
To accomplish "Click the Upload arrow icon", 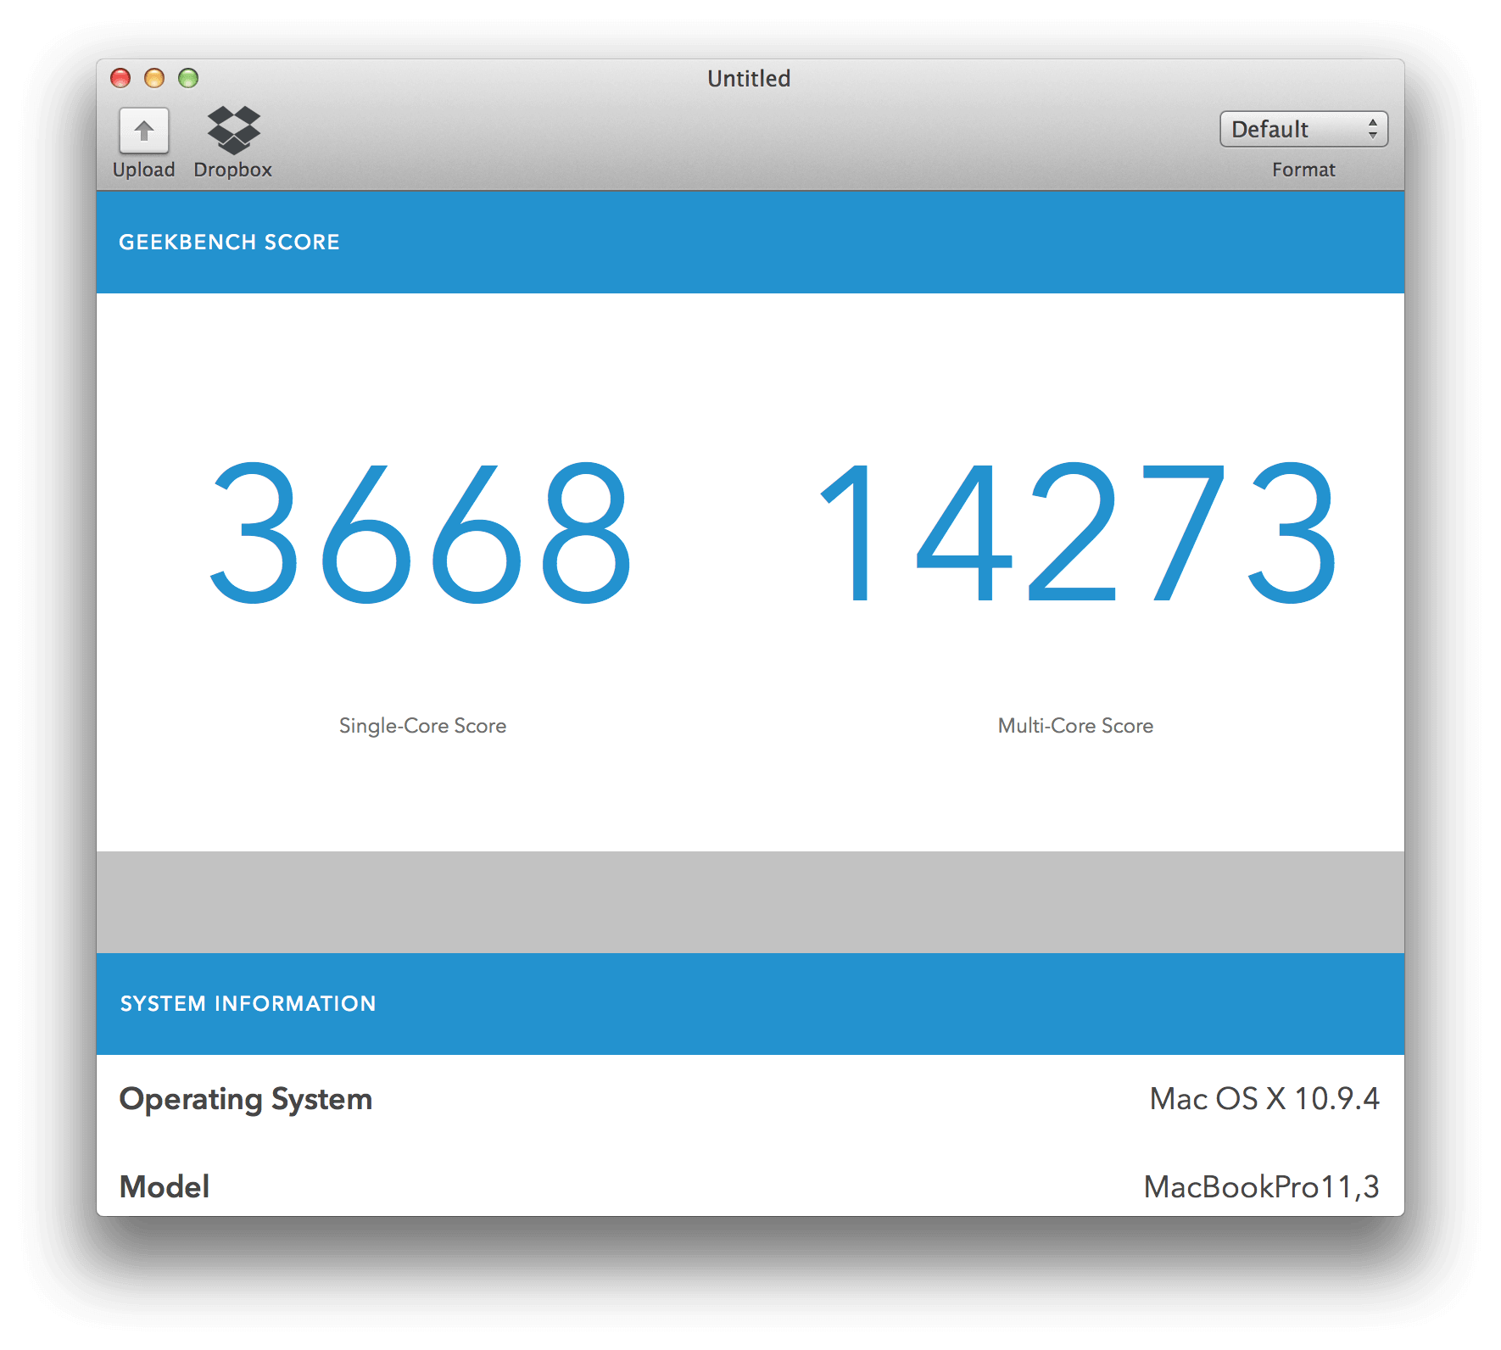I will pyautogui.click(x=144, y=131).
